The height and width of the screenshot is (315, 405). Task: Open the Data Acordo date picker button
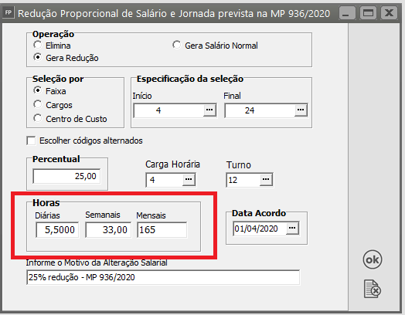[292, 229]
